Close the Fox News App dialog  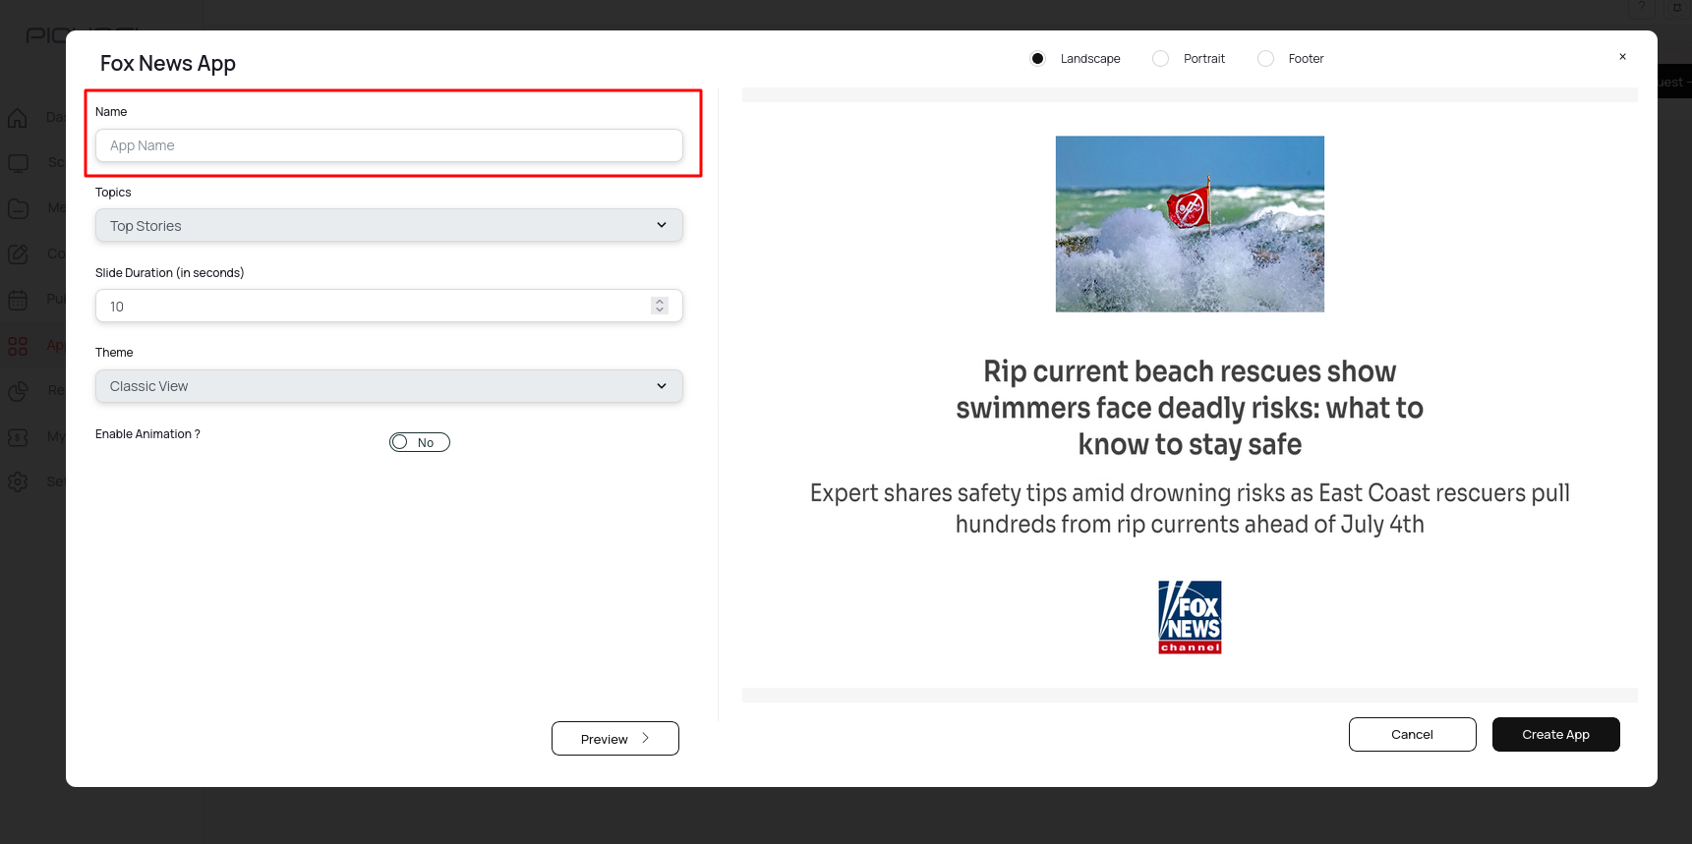[1622, 57]
